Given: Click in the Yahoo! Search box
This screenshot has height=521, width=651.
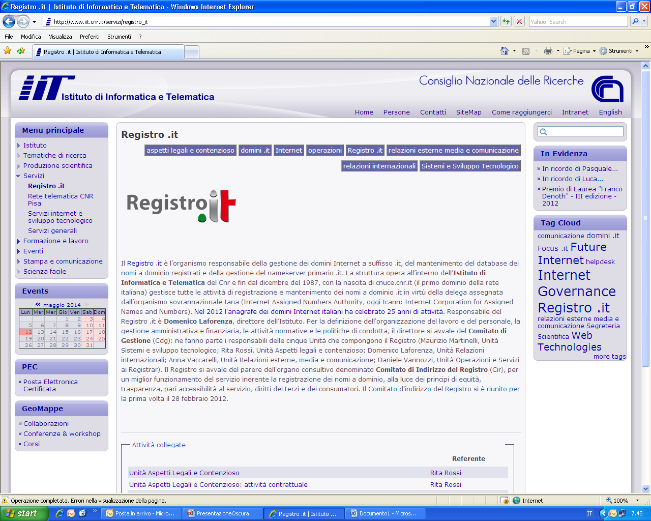Looking at the screenshot, I should 578,21.
